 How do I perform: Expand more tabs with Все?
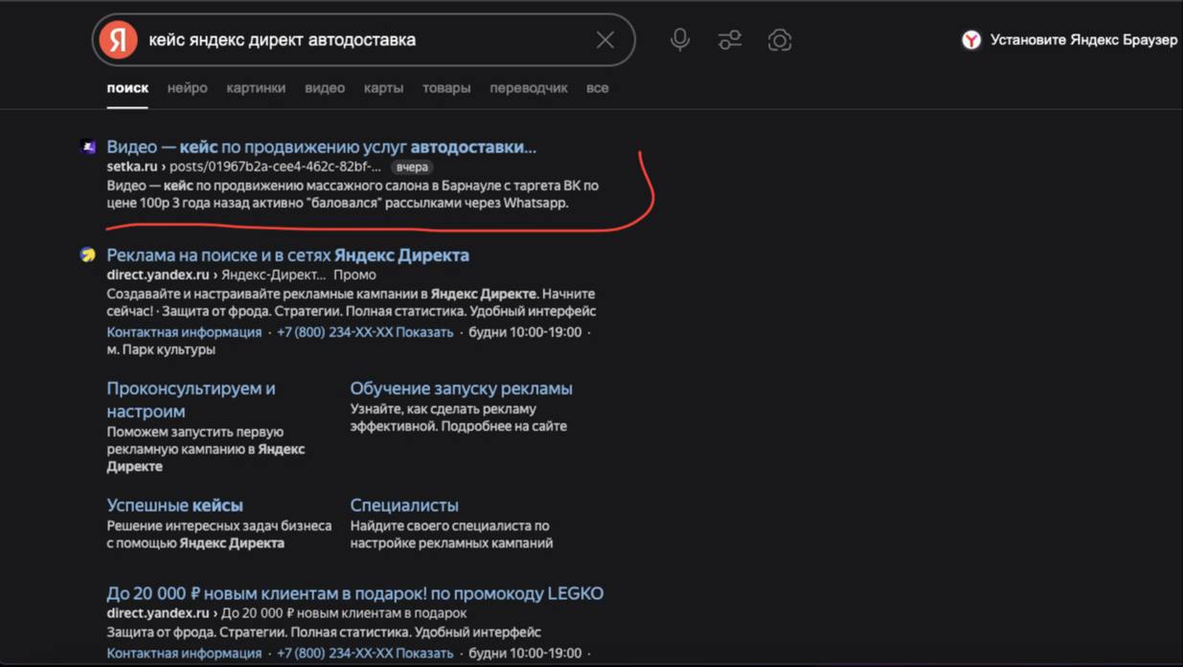point(597,87)
